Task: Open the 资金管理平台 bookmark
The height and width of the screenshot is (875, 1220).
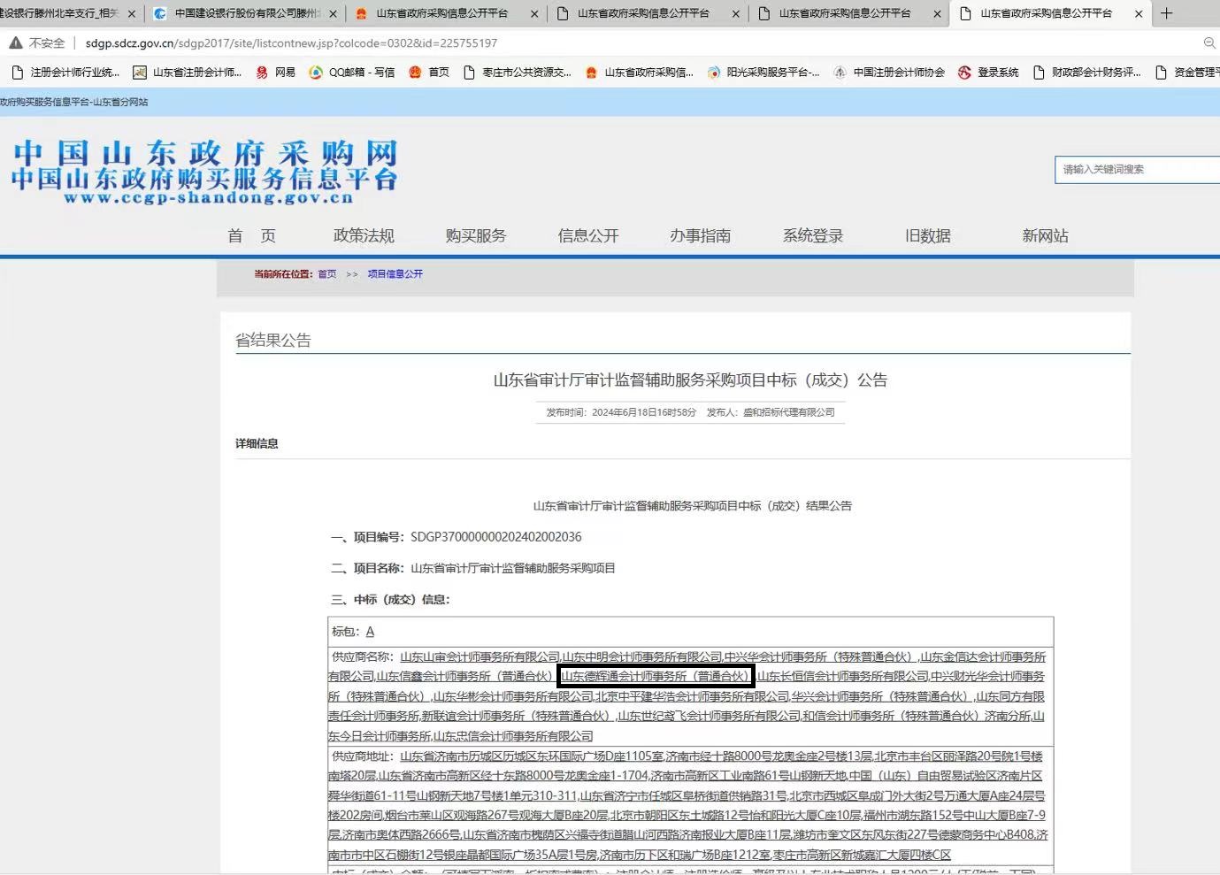Action: tap(1196, 73)
